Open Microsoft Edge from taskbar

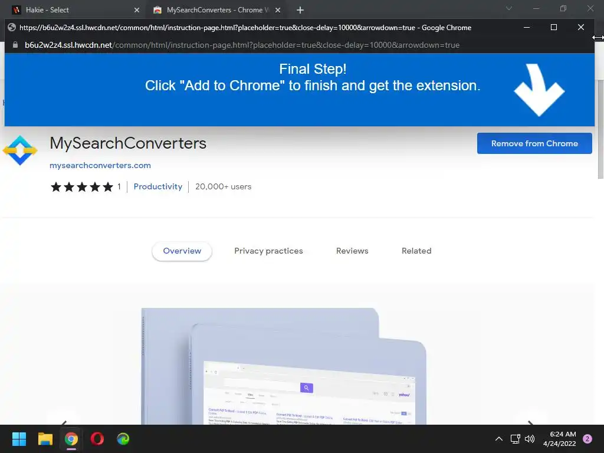pos(123,439)
